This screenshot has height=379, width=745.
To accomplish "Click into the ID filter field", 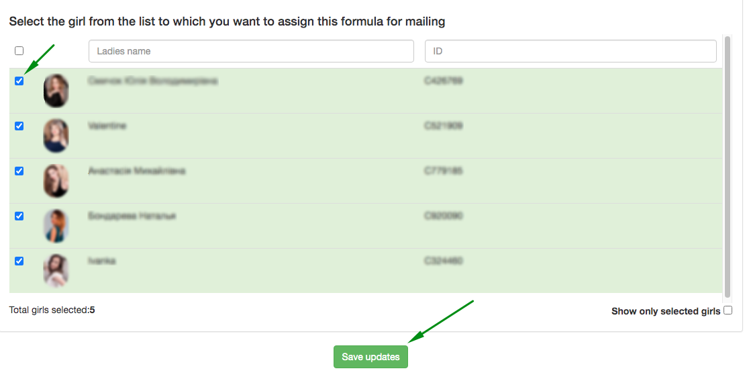I will (x=570, y=51).
